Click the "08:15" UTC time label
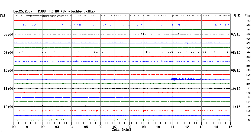 point(236,53)
